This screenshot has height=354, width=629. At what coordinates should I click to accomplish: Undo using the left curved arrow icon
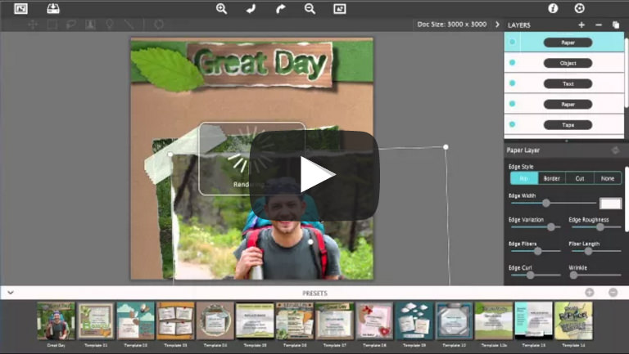(x=251, y=9)
